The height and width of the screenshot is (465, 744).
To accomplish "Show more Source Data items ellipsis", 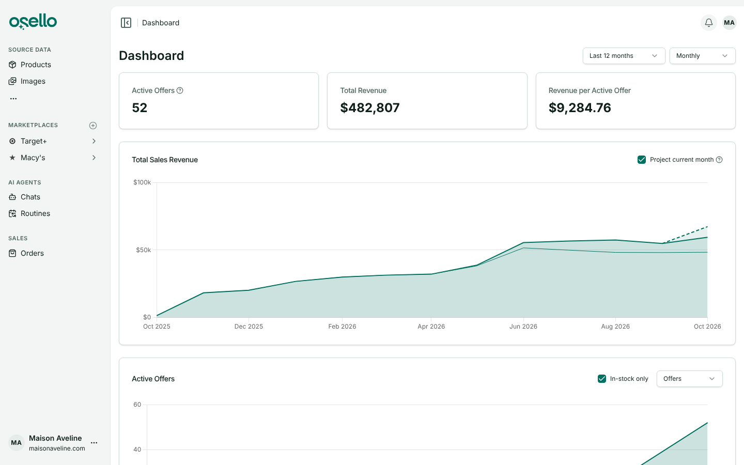I will point(13,98).
